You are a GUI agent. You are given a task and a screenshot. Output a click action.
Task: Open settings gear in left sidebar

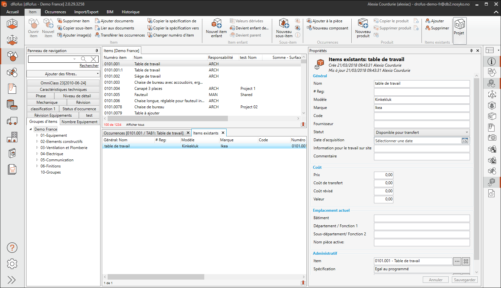(x=12, y=264)
